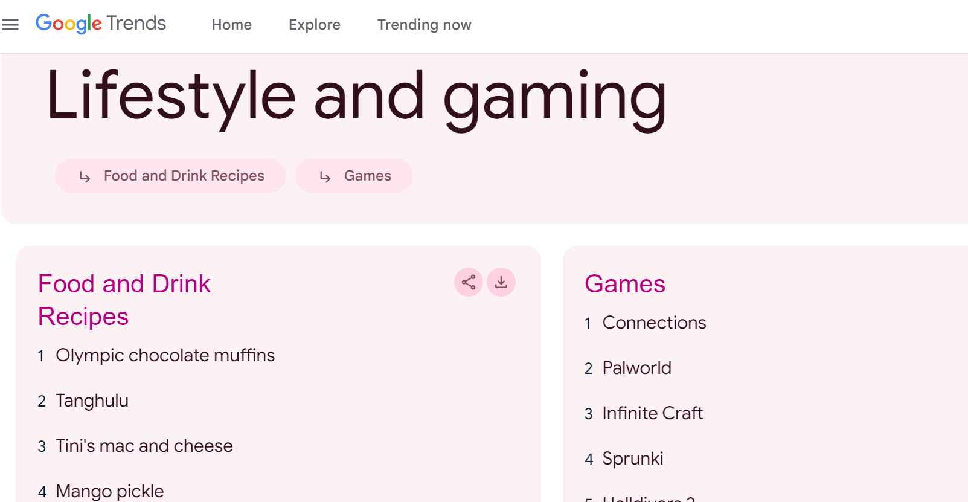Viewport: 968px width, 502px height.
Task: Jump to Food and Drink Recipes chip
Action: 170,176
